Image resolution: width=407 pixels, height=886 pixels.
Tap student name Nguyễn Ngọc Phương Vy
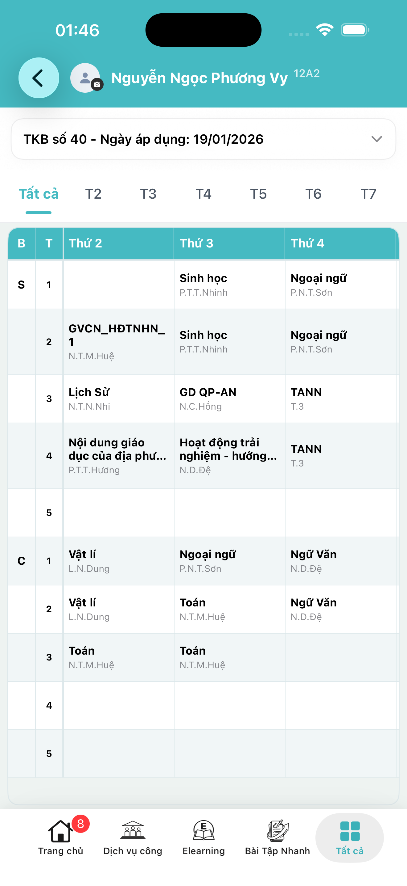click(199, 78)
